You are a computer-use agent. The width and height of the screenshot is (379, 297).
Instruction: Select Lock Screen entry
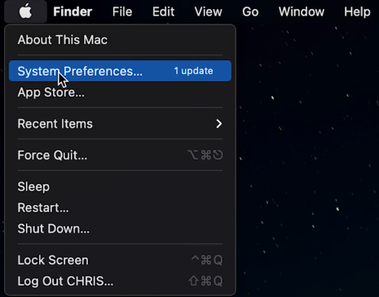point(120,260)
